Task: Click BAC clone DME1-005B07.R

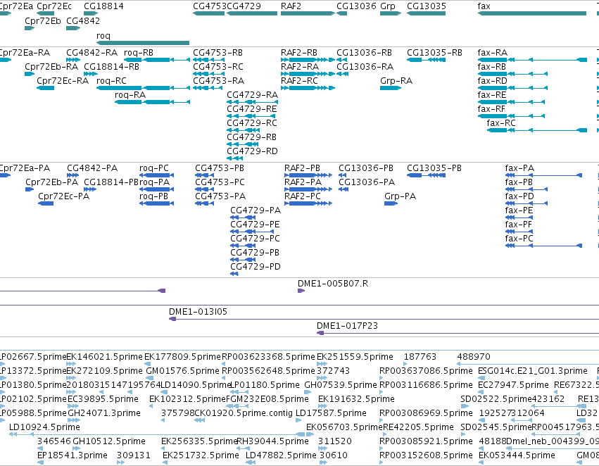Action: pos(333,284)
